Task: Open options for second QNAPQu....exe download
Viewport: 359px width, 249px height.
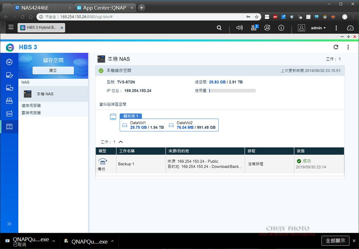Action: 112,241
